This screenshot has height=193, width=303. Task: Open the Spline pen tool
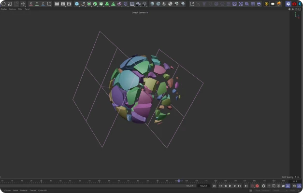(83, 4)
